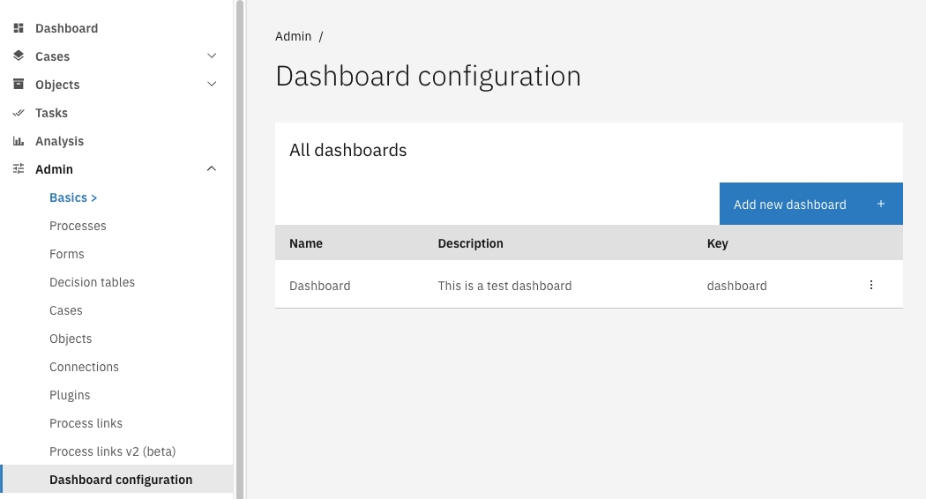Click the Dashboard grid icon in sidebar
This screenshot has height=499, width=926.
[19, 28]
